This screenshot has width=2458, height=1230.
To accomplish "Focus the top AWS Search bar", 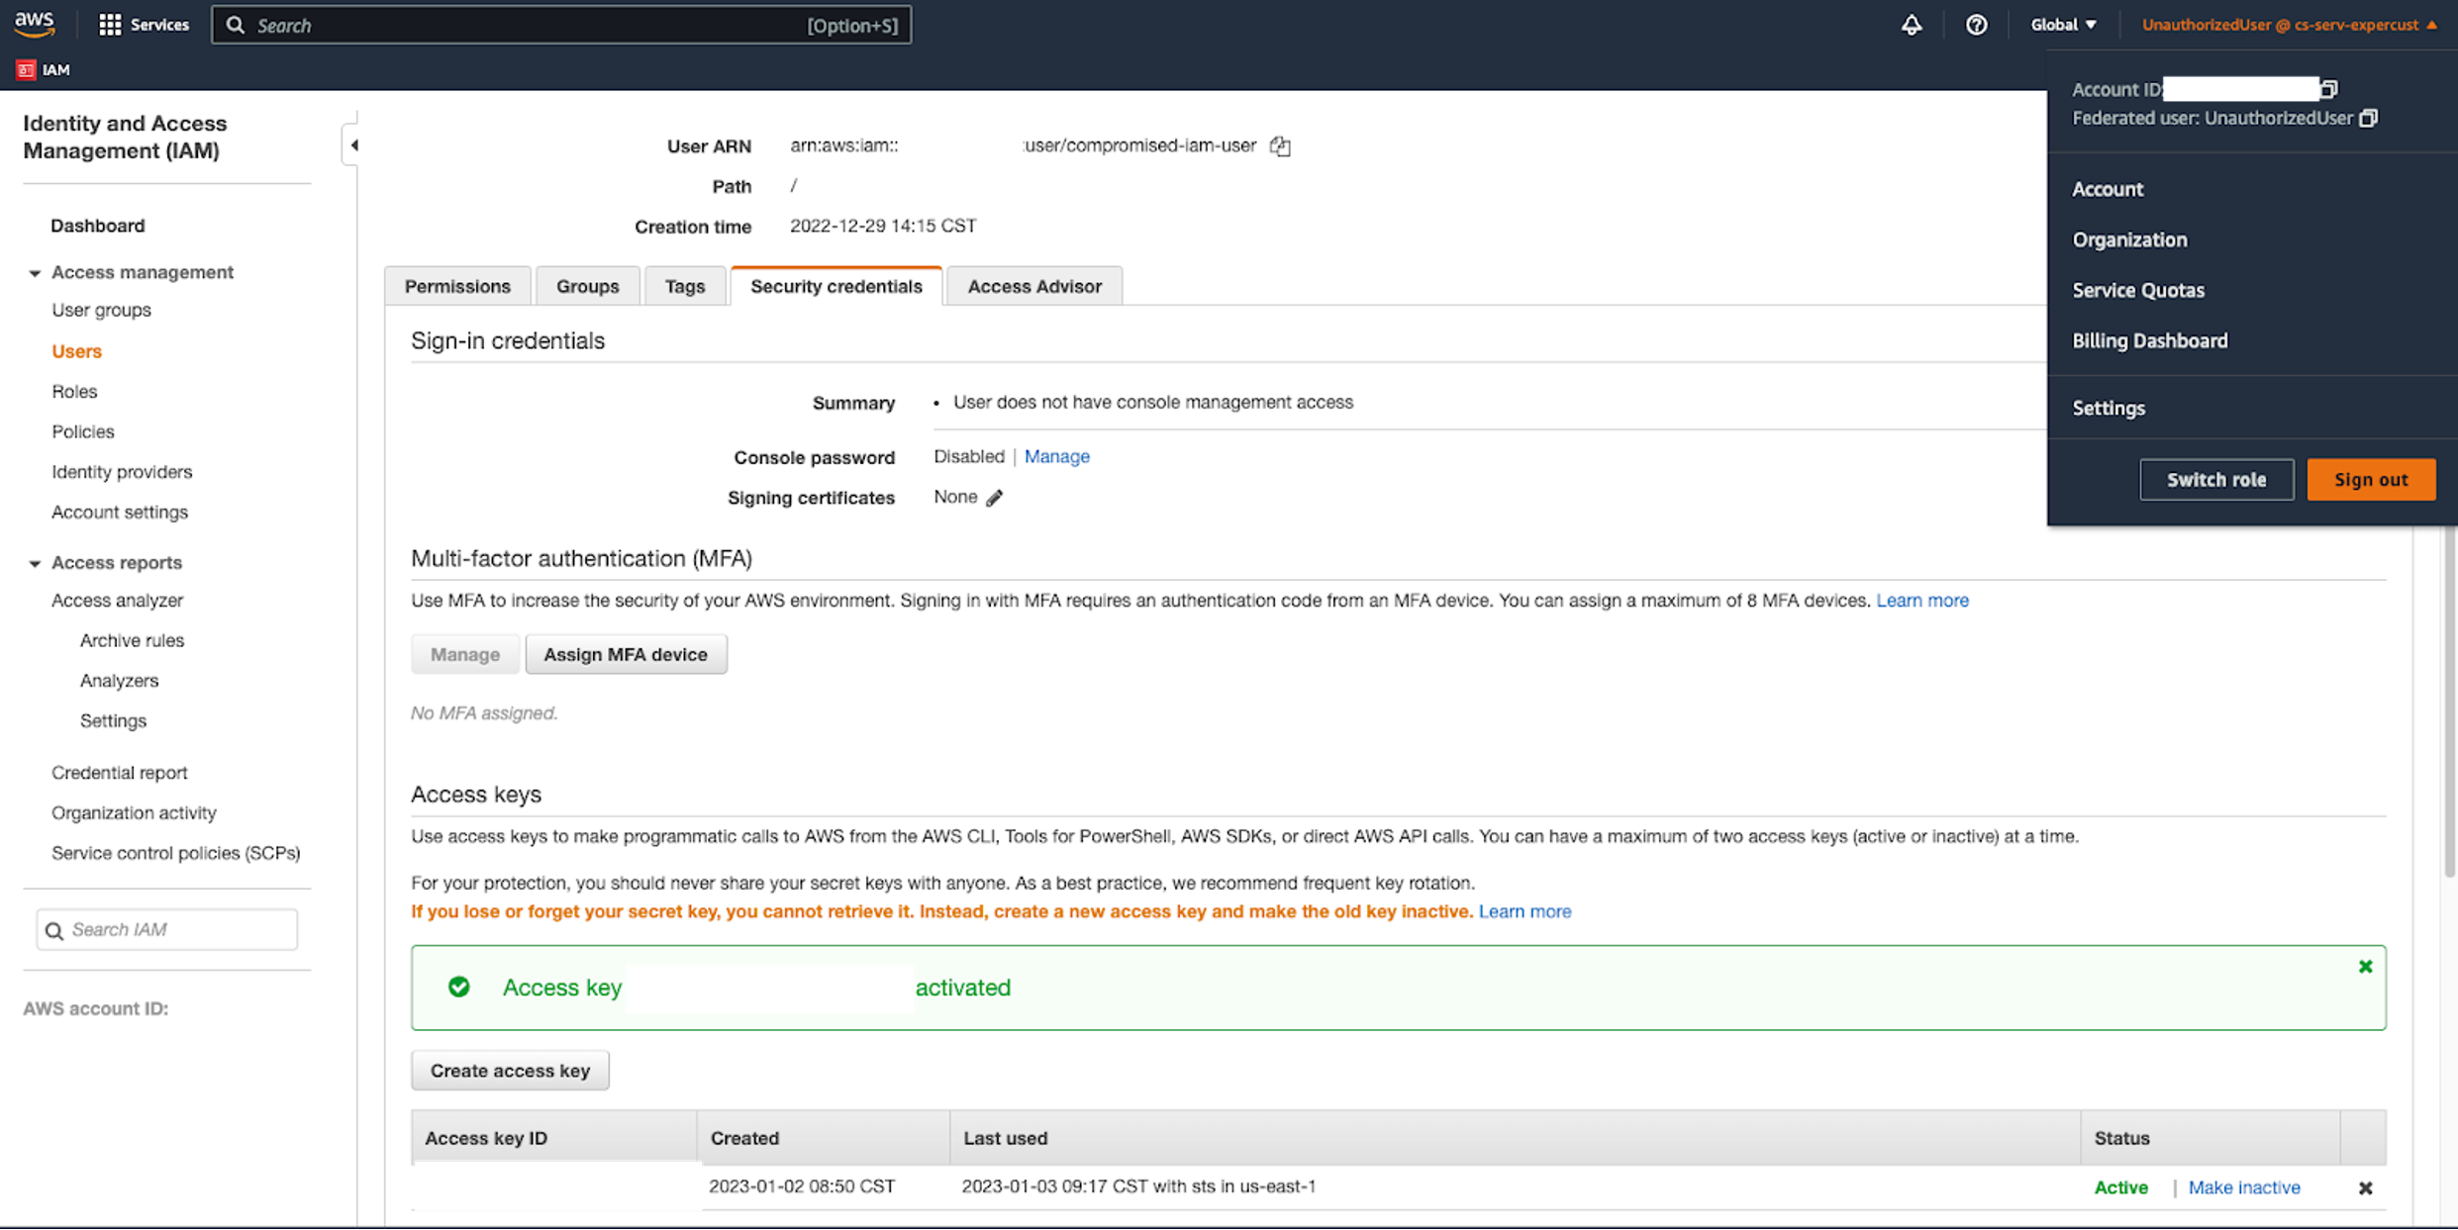I will [x=561, y=25].
